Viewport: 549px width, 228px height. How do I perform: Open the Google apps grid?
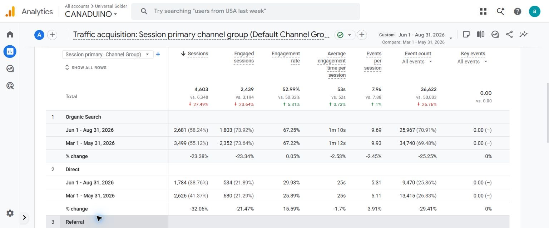tap(483, 11)
